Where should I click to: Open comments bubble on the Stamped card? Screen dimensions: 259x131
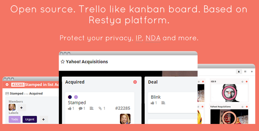80,108
